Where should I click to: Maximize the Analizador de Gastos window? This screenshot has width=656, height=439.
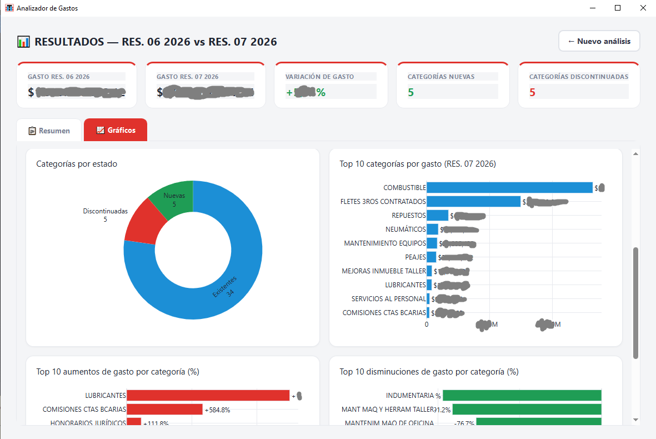[618, 8]
